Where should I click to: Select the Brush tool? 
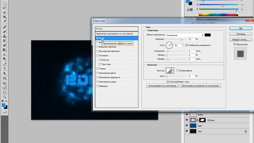4,31
